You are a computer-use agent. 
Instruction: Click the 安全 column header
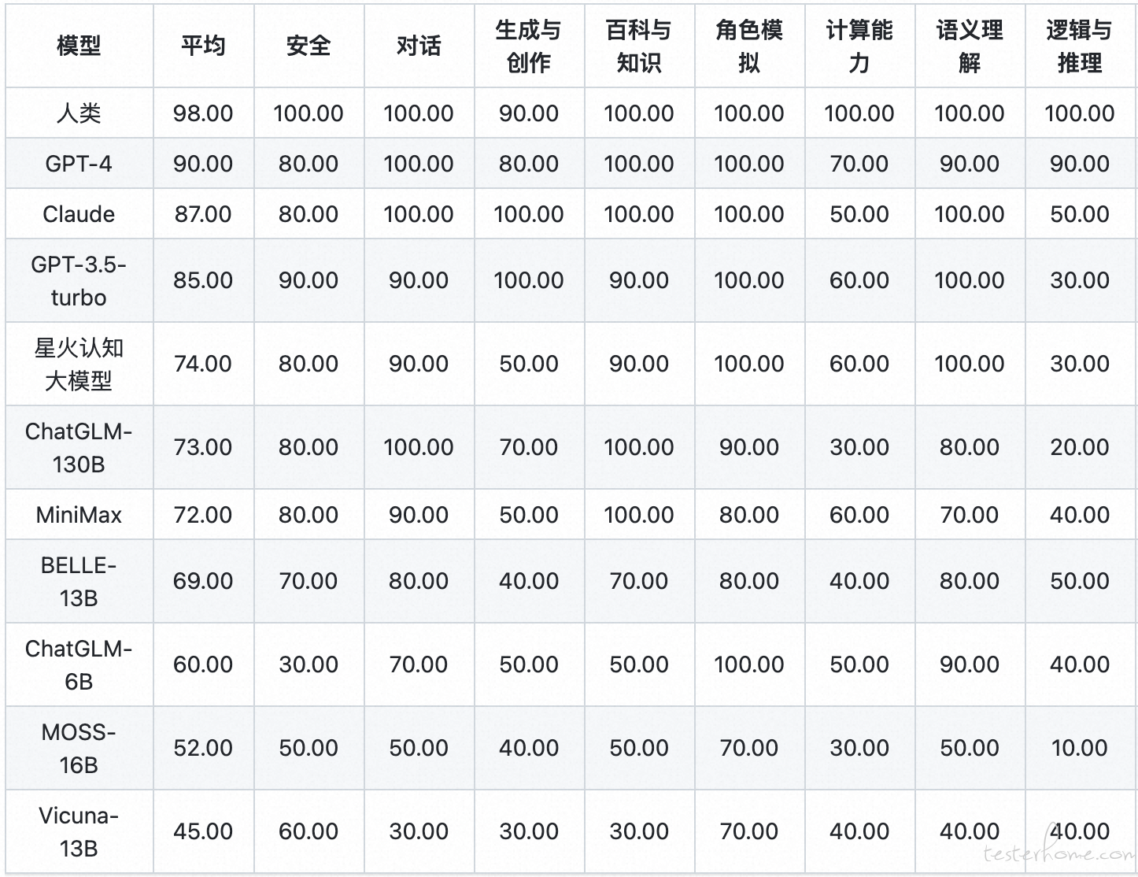309,46
